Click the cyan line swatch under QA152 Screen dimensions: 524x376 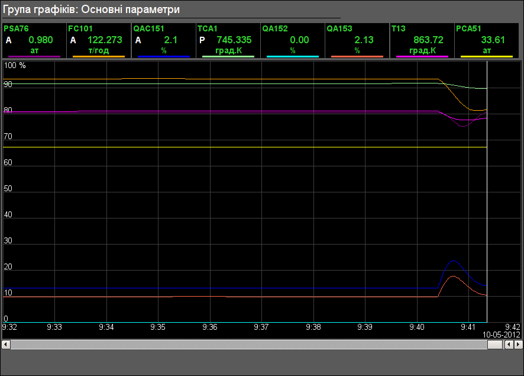pos(293,56)
